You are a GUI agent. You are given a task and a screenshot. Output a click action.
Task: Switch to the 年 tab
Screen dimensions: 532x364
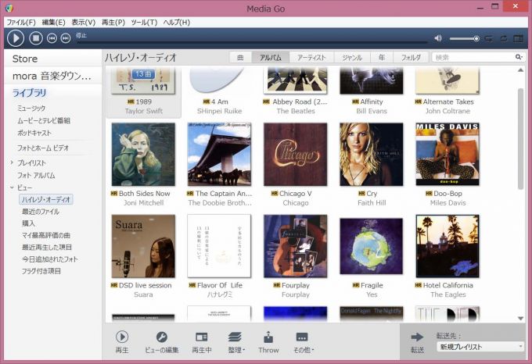[x=382, y=58]
